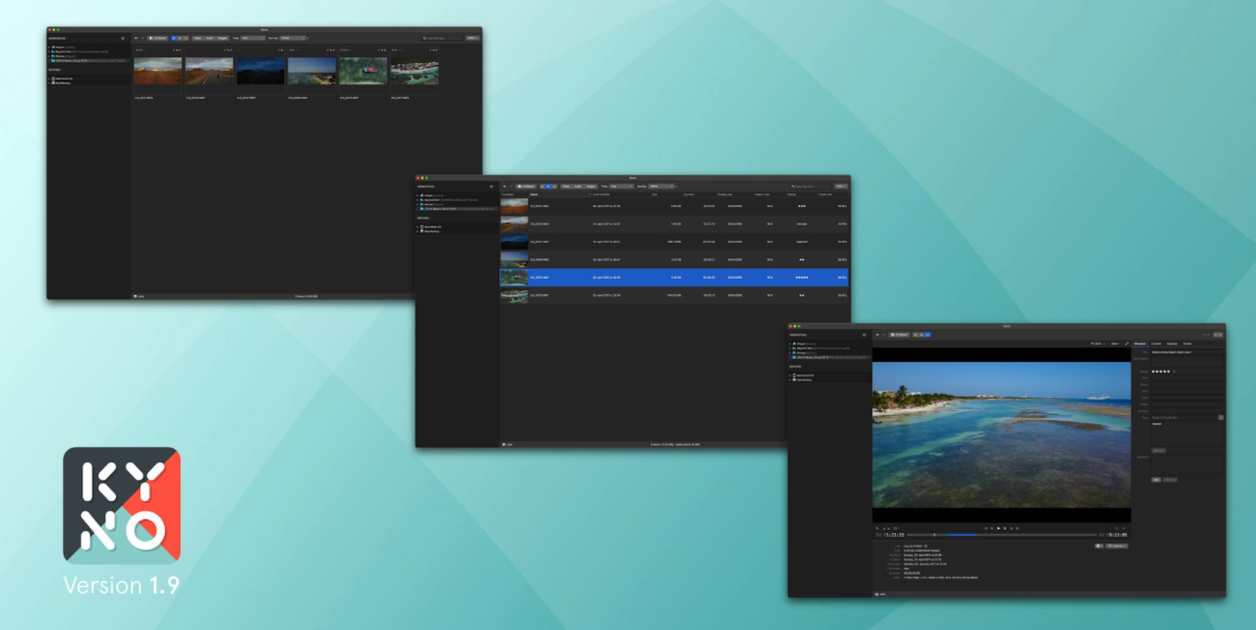
Task: Sort by the Name column header in list window
Action: click(x=534, y=195)
